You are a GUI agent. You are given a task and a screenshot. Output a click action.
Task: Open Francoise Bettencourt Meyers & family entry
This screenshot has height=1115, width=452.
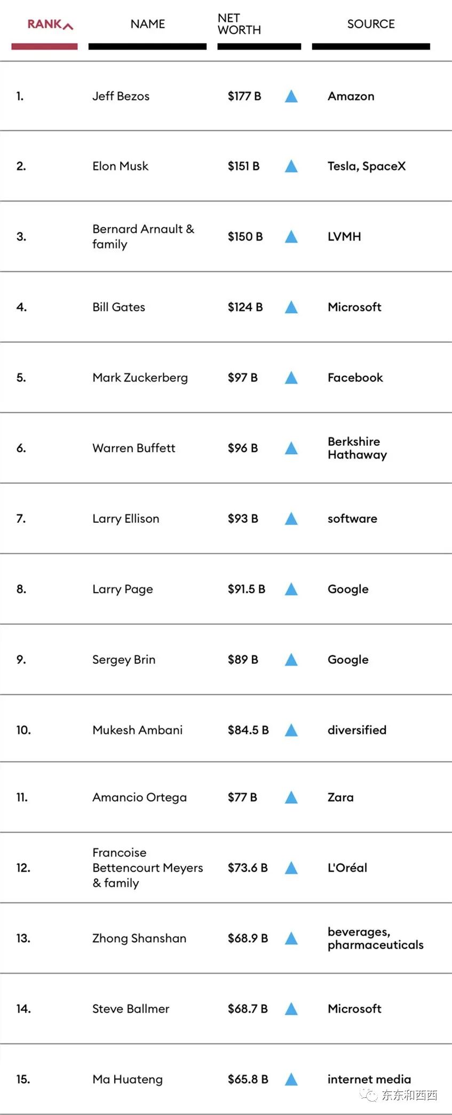coord(147,868)
